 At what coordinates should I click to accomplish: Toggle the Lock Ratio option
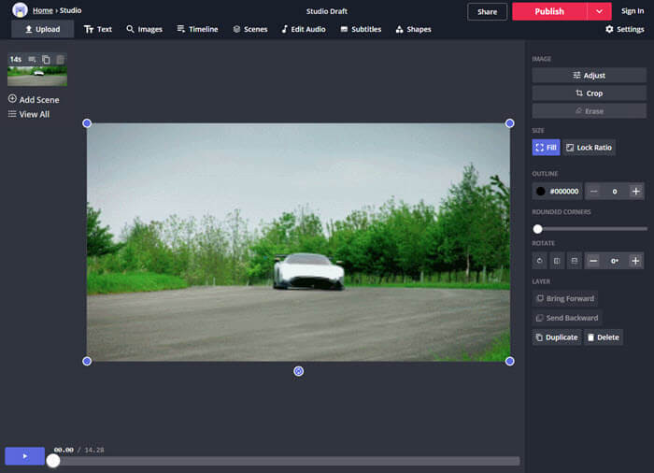(x=589, y=148)
